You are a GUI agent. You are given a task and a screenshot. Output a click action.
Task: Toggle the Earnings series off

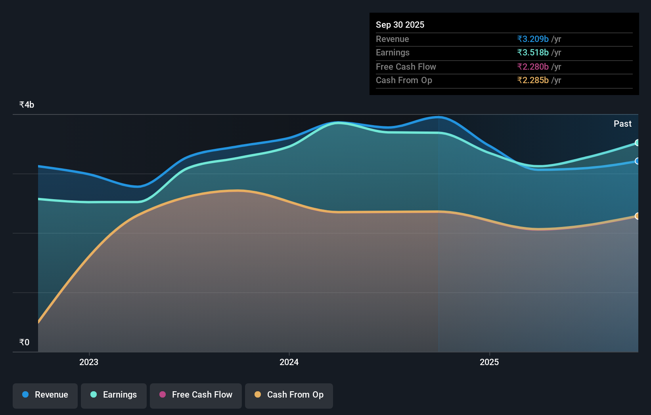113,395
